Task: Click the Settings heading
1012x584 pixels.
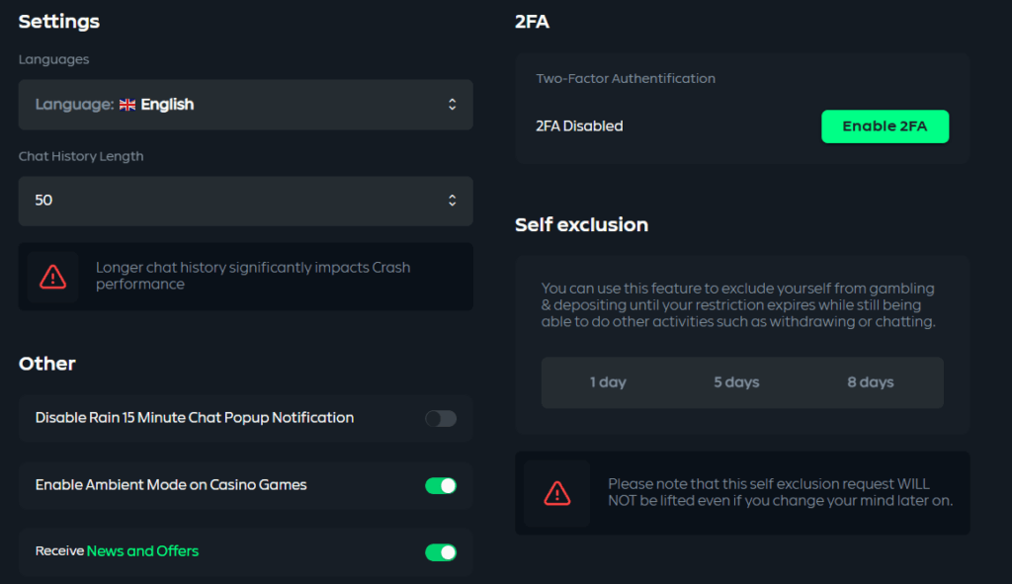Action: pyautogui.click(x=59, y=22)
